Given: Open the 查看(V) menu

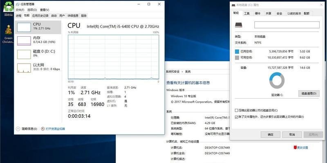Looking at the screenshot, I should 45,10.
